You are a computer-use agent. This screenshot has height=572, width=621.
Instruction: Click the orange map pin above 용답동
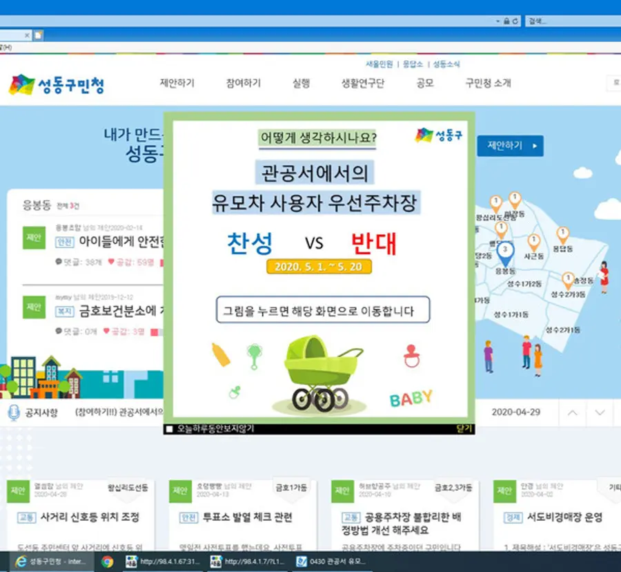point(562,235)
